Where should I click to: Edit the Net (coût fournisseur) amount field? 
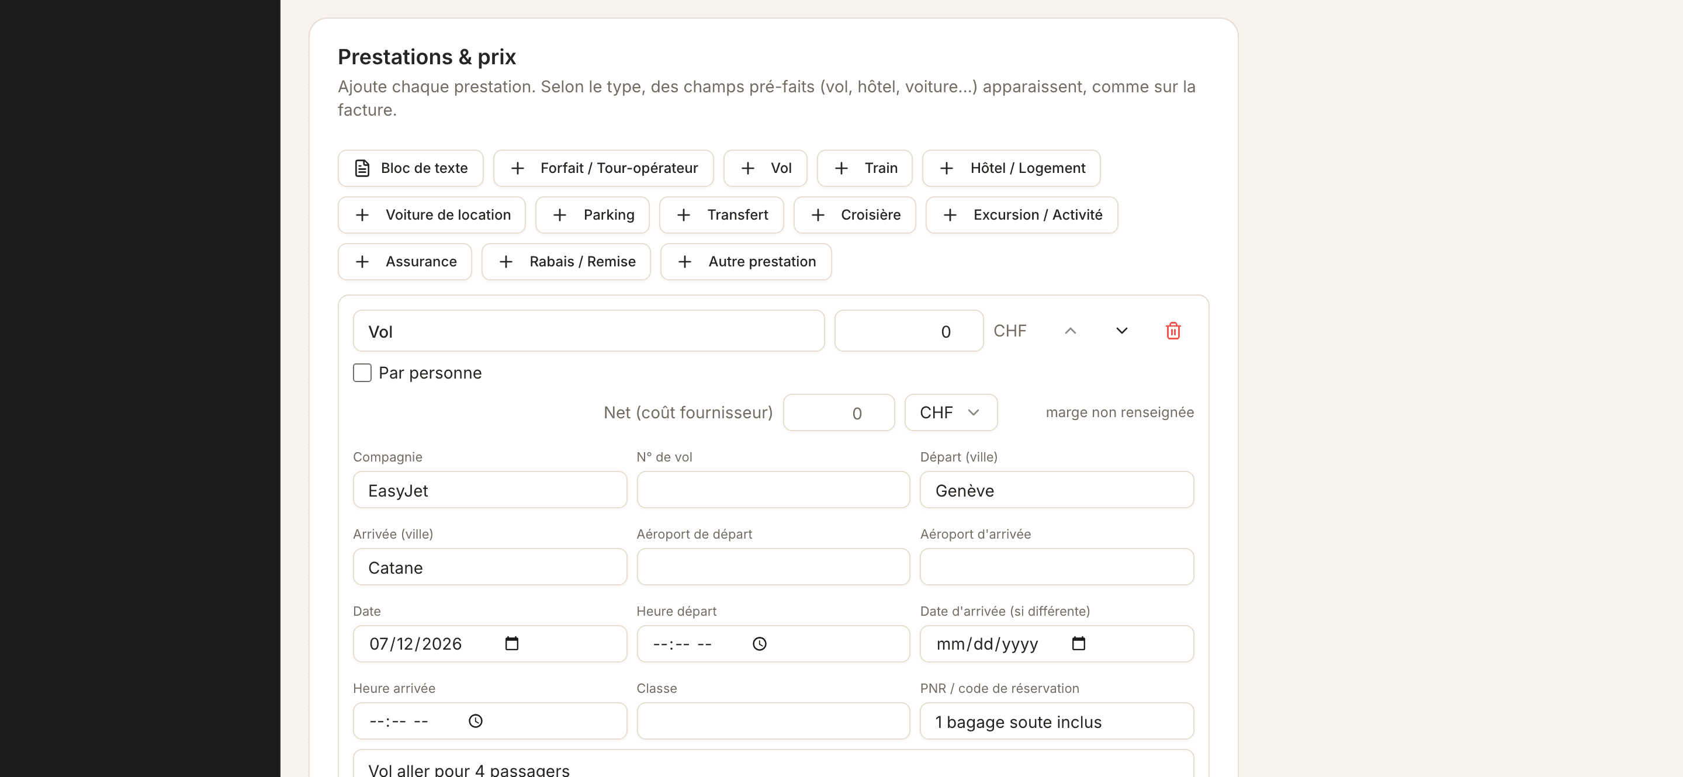838,412
